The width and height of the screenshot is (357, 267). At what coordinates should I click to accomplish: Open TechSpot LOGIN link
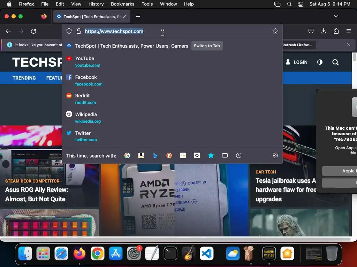[x=297, y=62]
